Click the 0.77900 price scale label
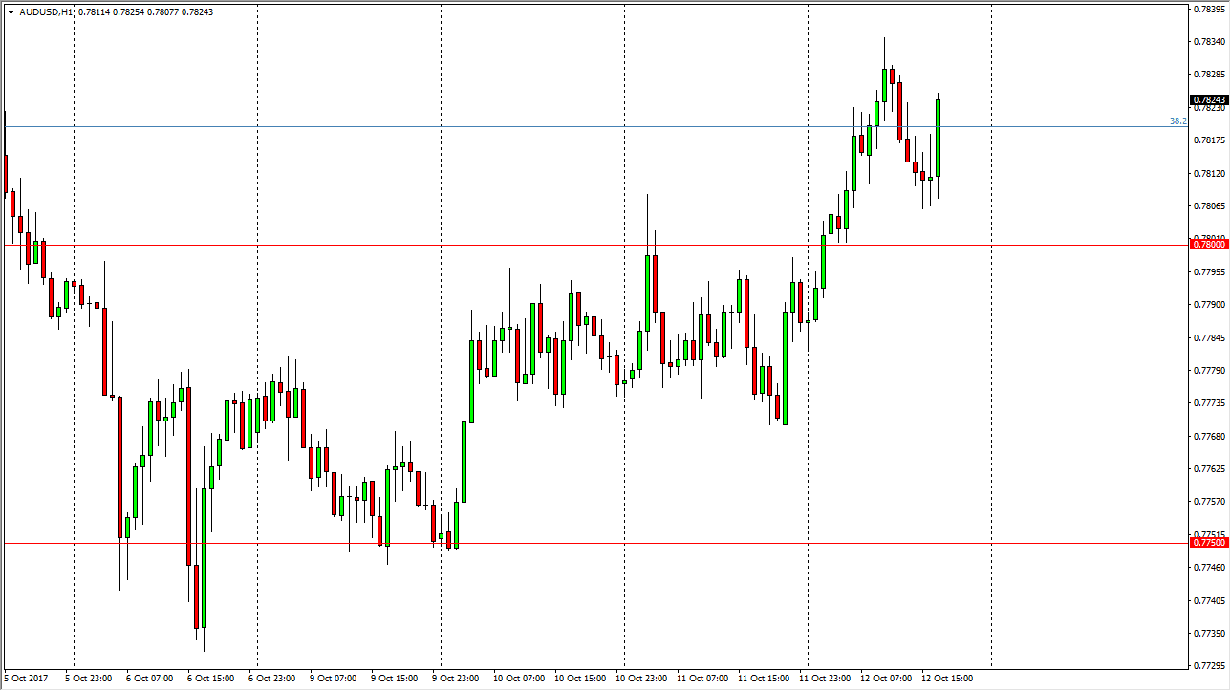 coord(1210,305)
